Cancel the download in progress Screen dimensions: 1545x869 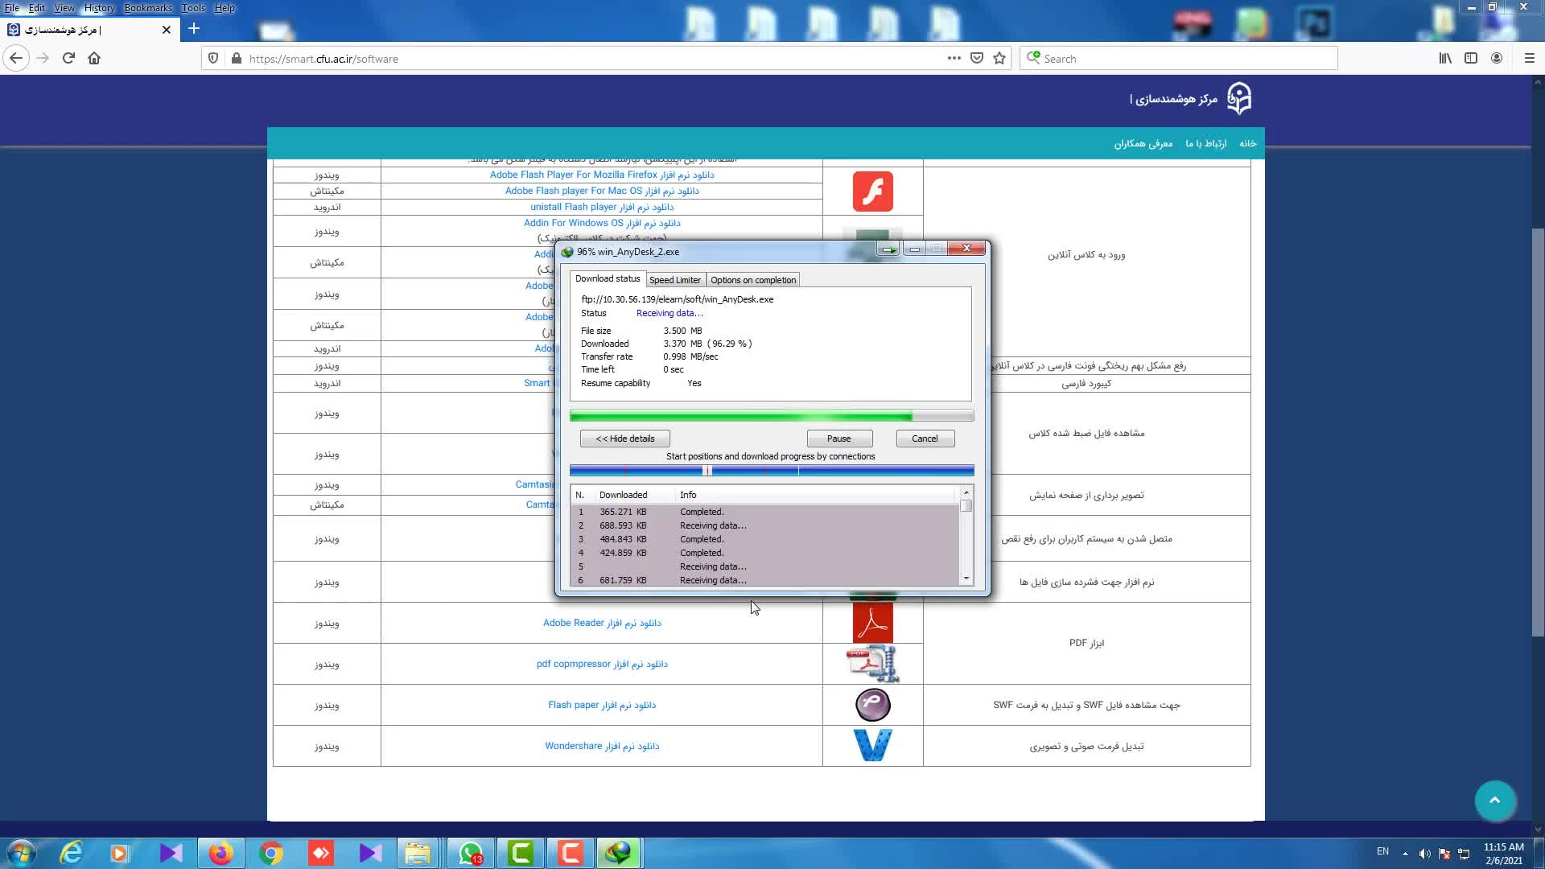(x=925, y=439)
